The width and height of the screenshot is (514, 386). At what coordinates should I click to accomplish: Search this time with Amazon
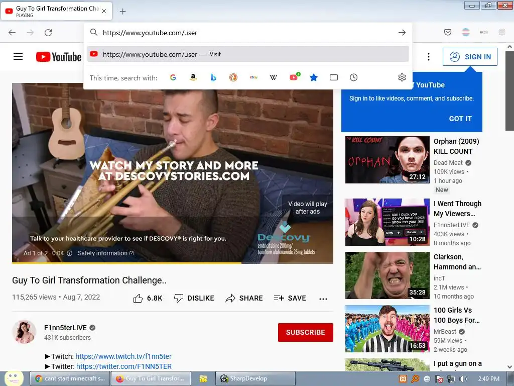pos(193,77)
